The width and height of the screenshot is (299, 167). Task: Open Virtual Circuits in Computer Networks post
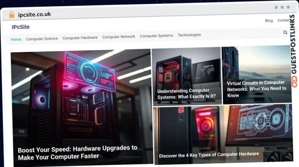pos(256,89)
